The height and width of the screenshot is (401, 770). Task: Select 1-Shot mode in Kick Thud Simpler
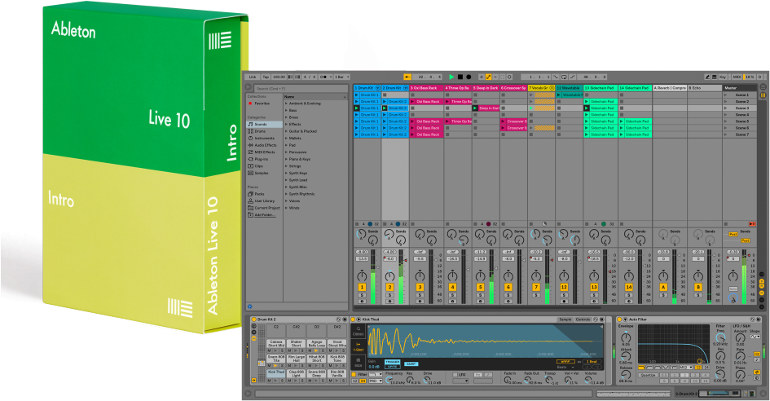359,347
